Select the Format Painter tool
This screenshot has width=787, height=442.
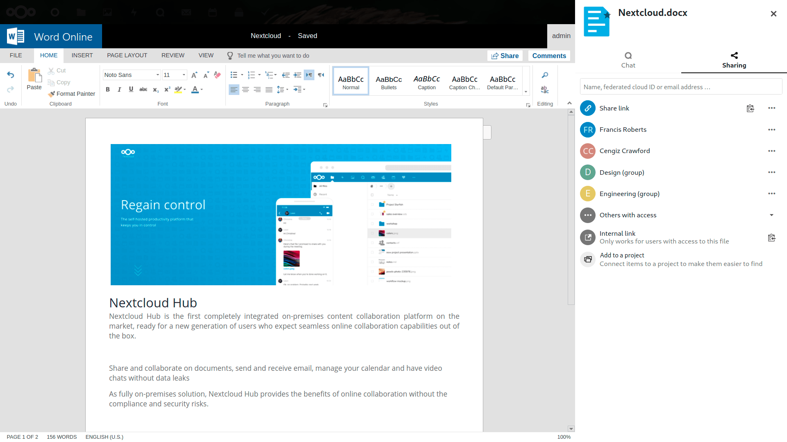pyautogui.click(x=71, y=93)
